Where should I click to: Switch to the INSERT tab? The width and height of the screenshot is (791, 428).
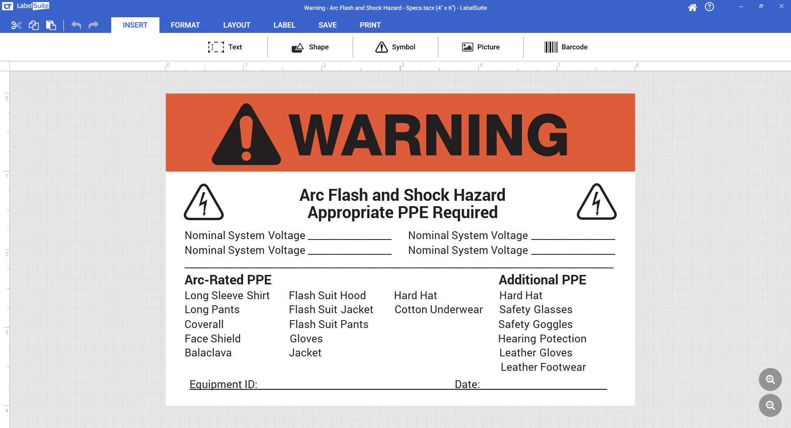tap(135, 25)
